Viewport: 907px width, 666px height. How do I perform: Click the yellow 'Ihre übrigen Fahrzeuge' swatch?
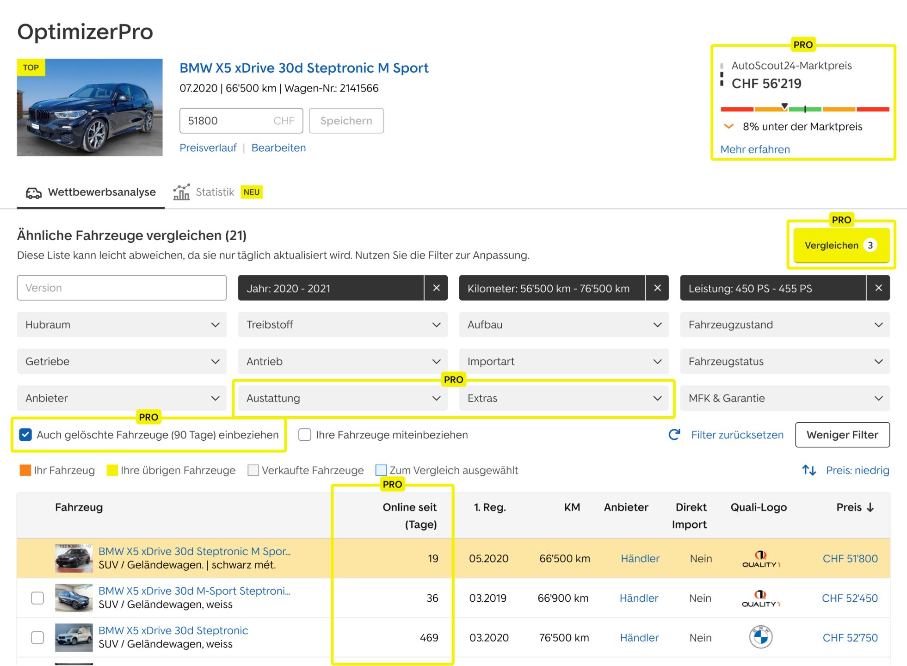112,470
